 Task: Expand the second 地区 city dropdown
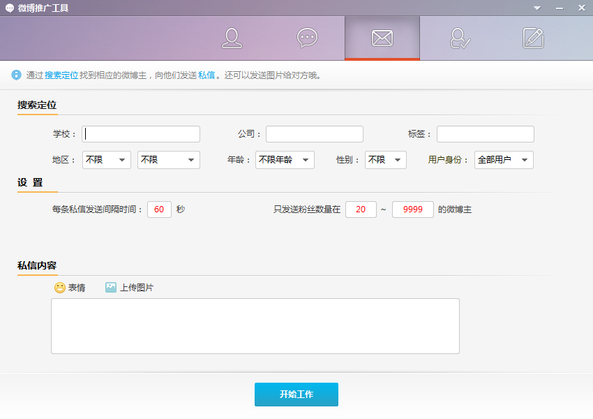click(169, 160)
